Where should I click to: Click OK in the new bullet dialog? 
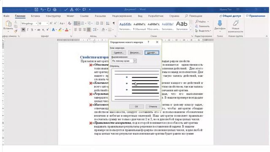(136, 106)
